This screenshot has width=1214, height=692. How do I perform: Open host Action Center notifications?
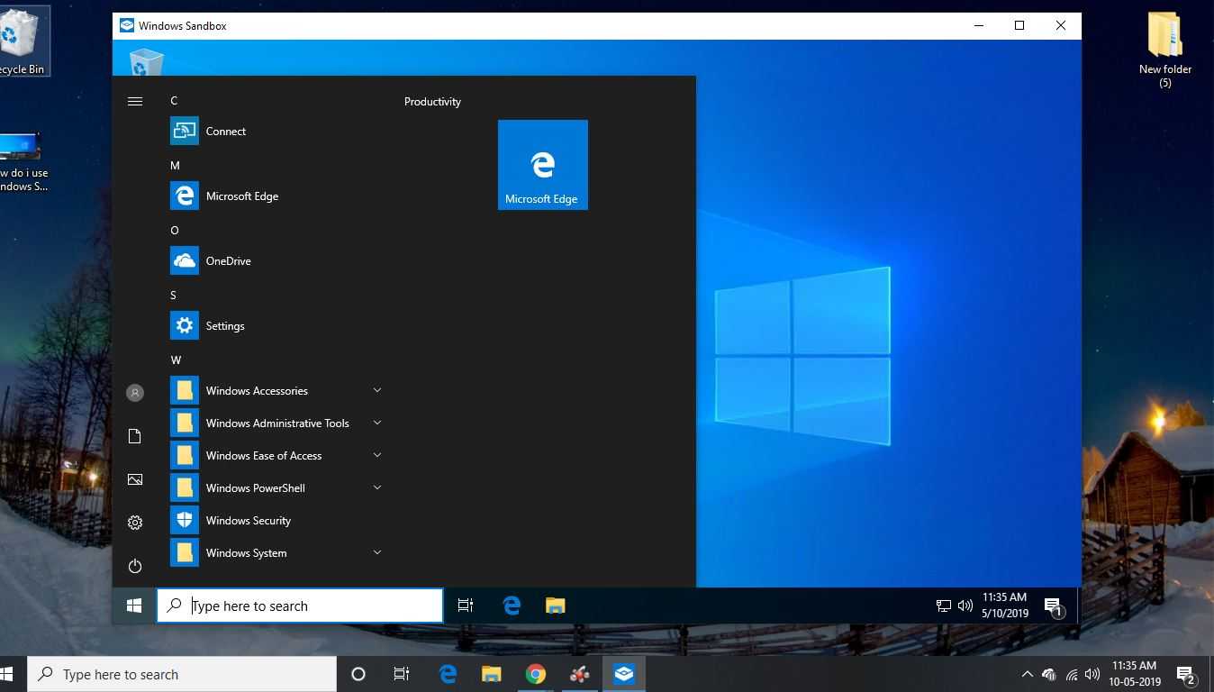1186,675
